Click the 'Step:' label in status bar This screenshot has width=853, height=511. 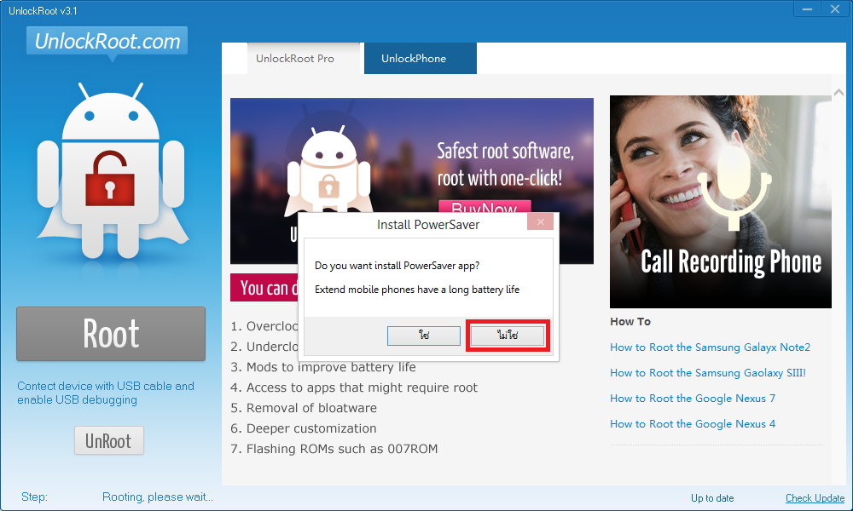coord(34,497)
